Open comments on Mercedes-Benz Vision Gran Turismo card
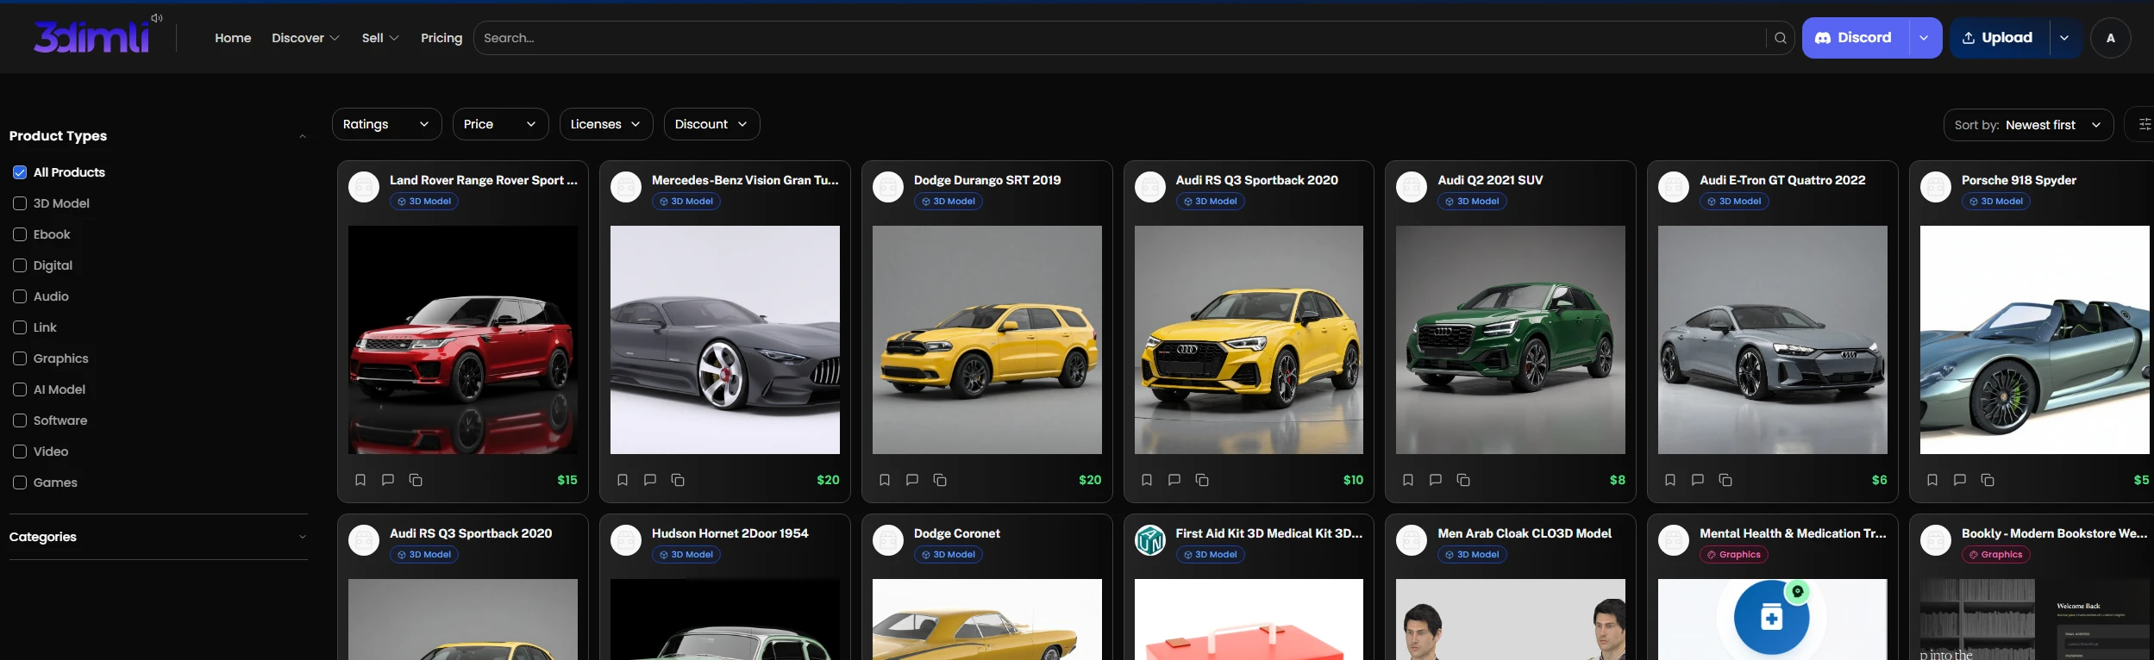2154x660 pixels. 650,480
